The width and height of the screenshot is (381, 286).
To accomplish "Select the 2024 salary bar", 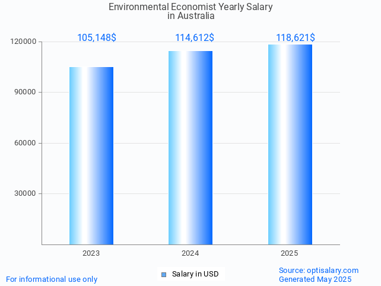I will [x=190, y=148].
